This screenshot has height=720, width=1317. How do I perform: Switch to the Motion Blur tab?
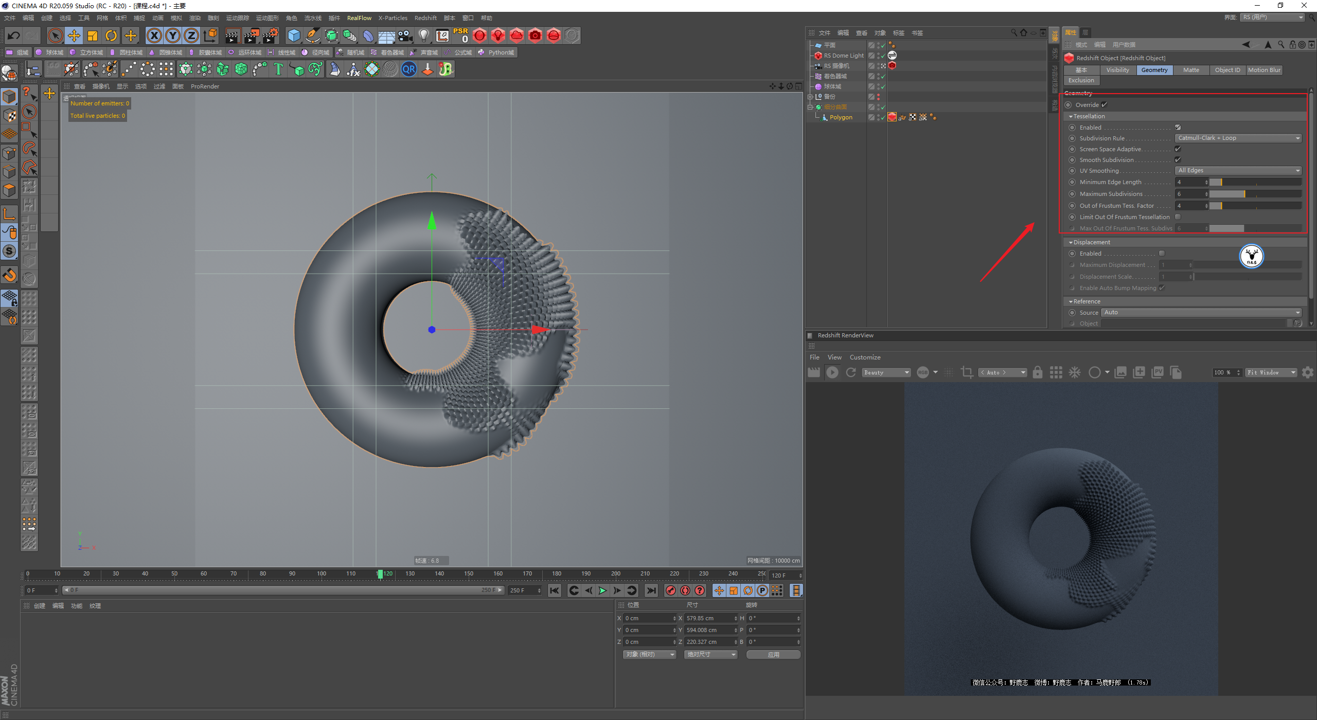click(x=1263, y=70)
